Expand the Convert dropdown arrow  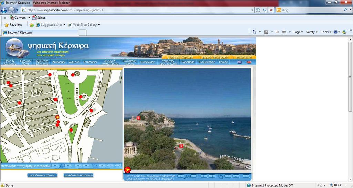coord(29,18)
